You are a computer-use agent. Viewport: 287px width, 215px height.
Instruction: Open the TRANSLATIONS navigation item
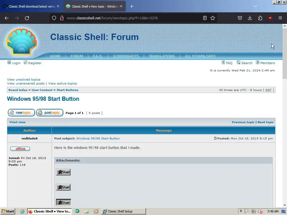click(162, 56)
